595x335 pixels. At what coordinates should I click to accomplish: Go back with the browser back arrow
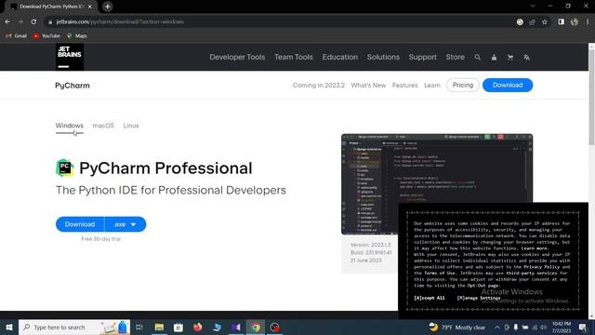tap(7, 21)
